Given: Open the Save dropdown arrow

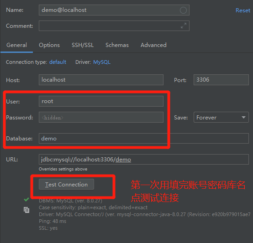Looking at the screenshot, I should click(x=243, y=117).
